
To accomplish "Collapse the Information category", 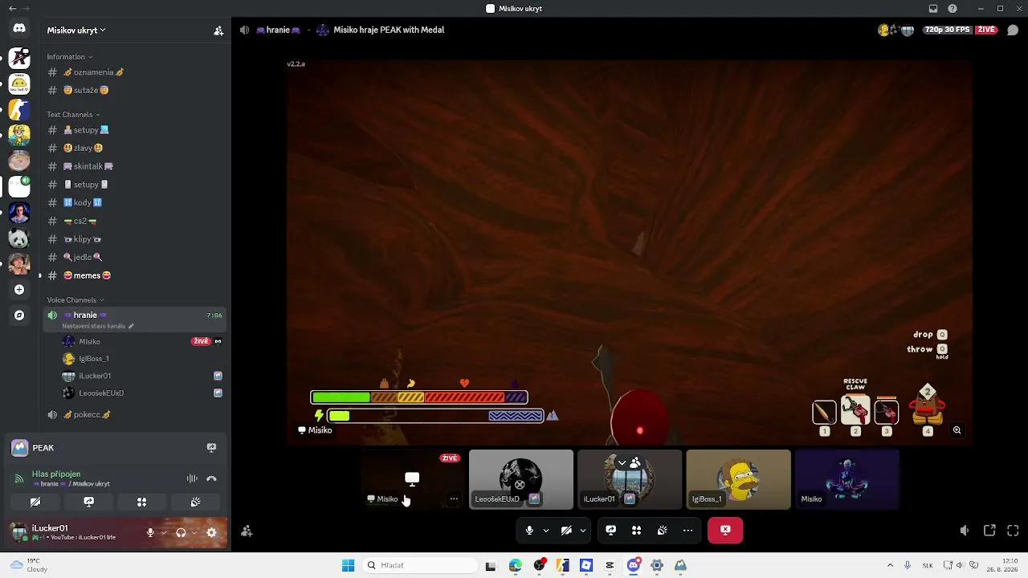I will (x=70, y=57).
